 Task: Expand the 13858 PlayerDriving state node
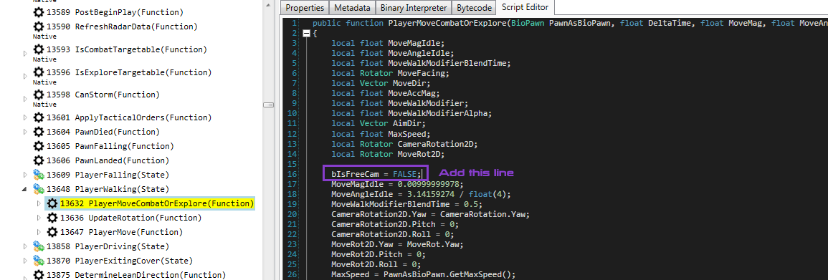[25, 246]
